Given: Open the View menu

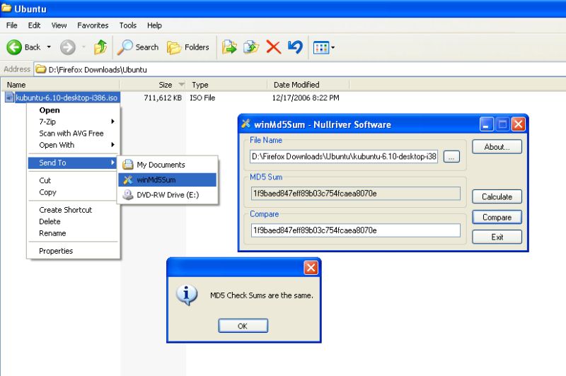Looking at the screenshot, I should [x=59, y=25].
